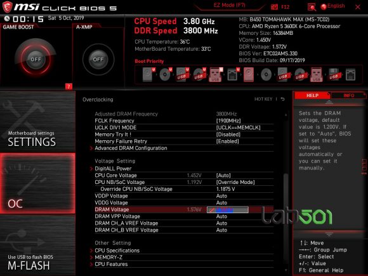368x276 pixels.
Task: Click the HOT KEY label
Action: coord(263,99)
